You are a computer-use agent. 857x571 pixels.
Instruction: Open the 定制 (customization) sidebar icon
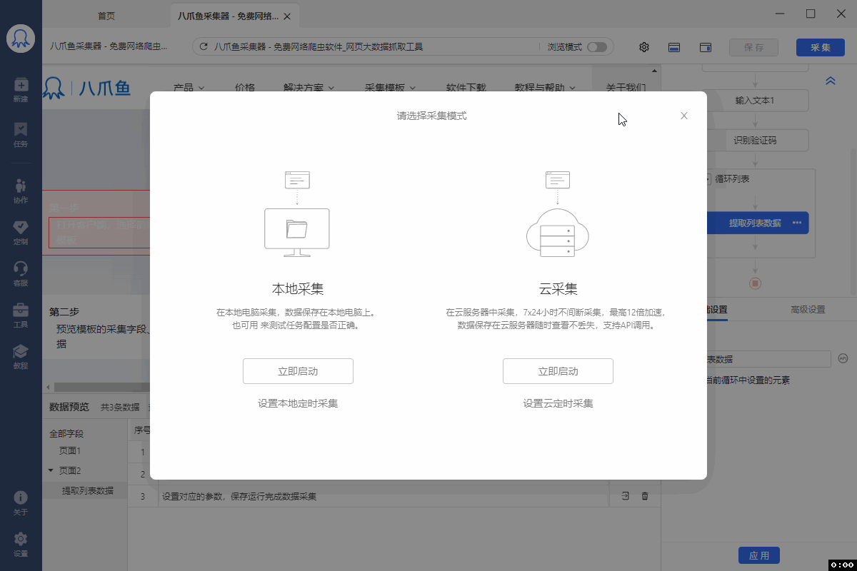pos(21,232)
